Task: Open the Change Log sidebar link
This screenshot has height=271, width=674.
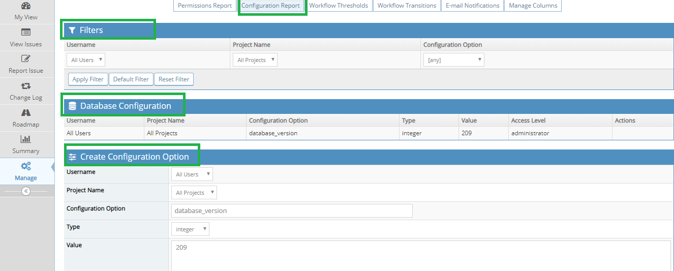Action: [26, 98]
